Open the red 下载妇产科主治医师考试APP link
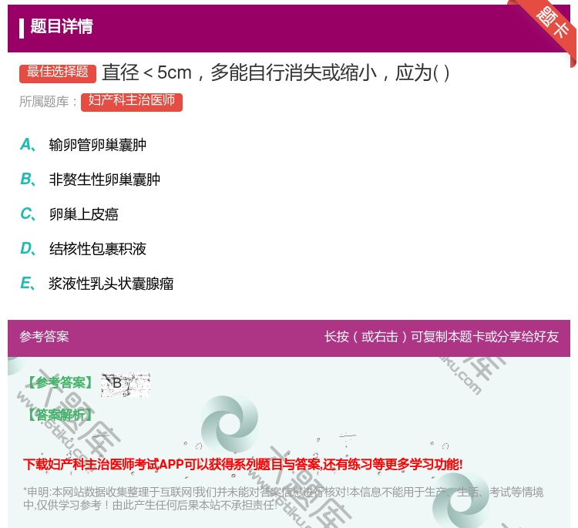Viewport: 578px width, 528px height. click(243, 464)
